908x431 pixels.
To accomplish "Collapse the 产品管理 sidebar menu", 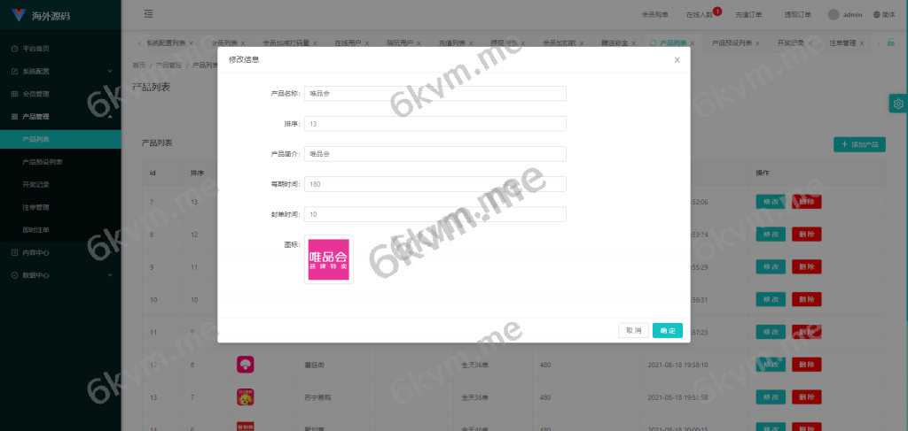I will 60,116.
